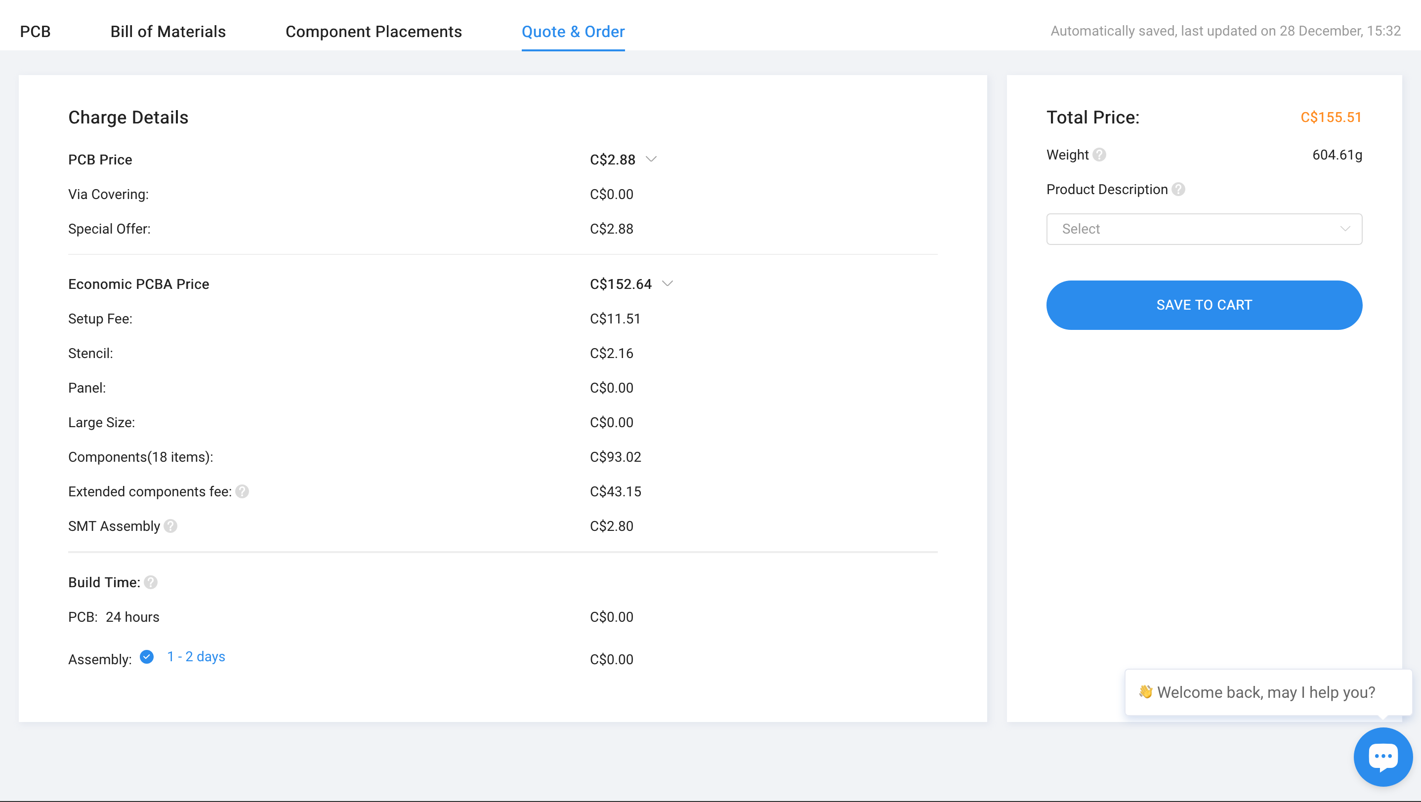This screenshot has height=802, width=1421.
Task: Open the Component Placements tab
Action: (374, 32)
